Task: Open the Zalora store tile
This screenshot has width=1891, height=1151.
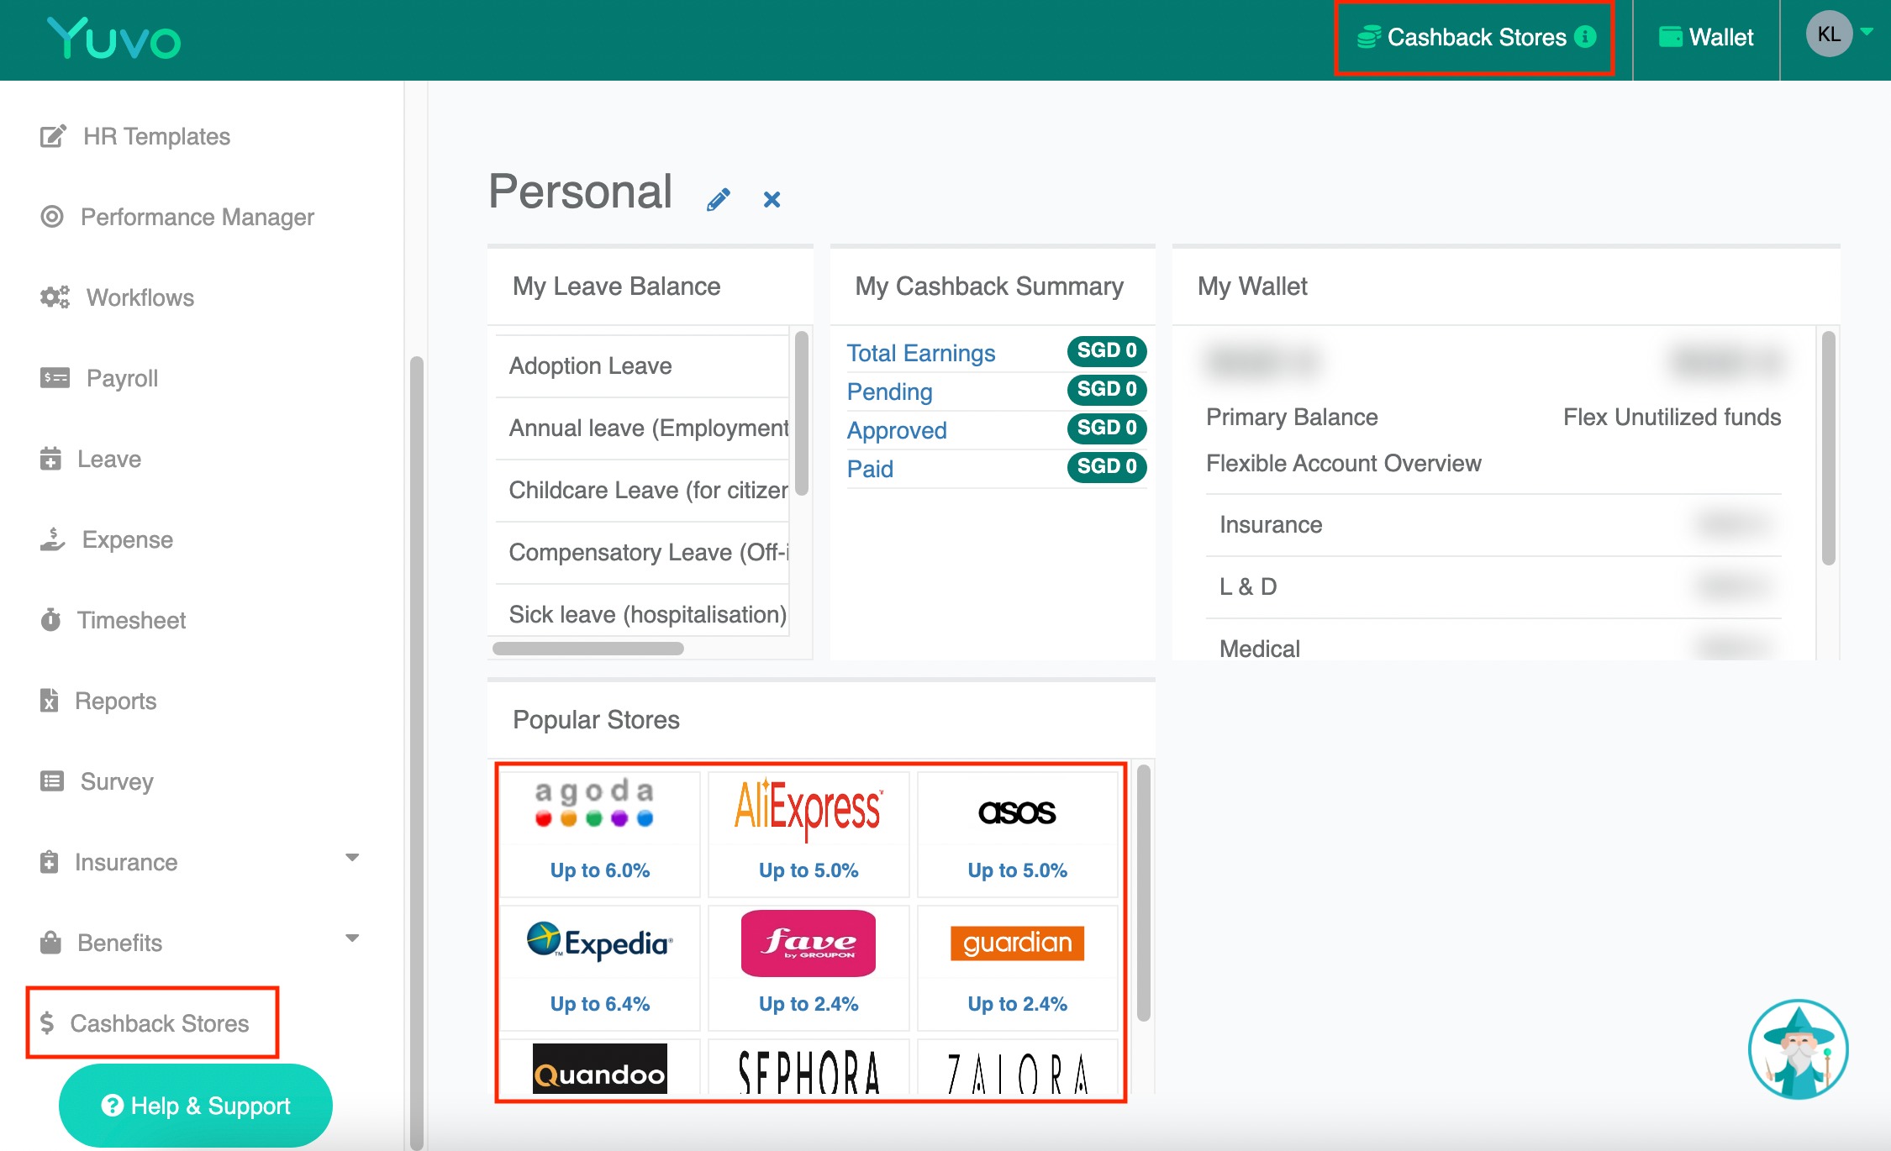Action: [x=1017, y=1068]
